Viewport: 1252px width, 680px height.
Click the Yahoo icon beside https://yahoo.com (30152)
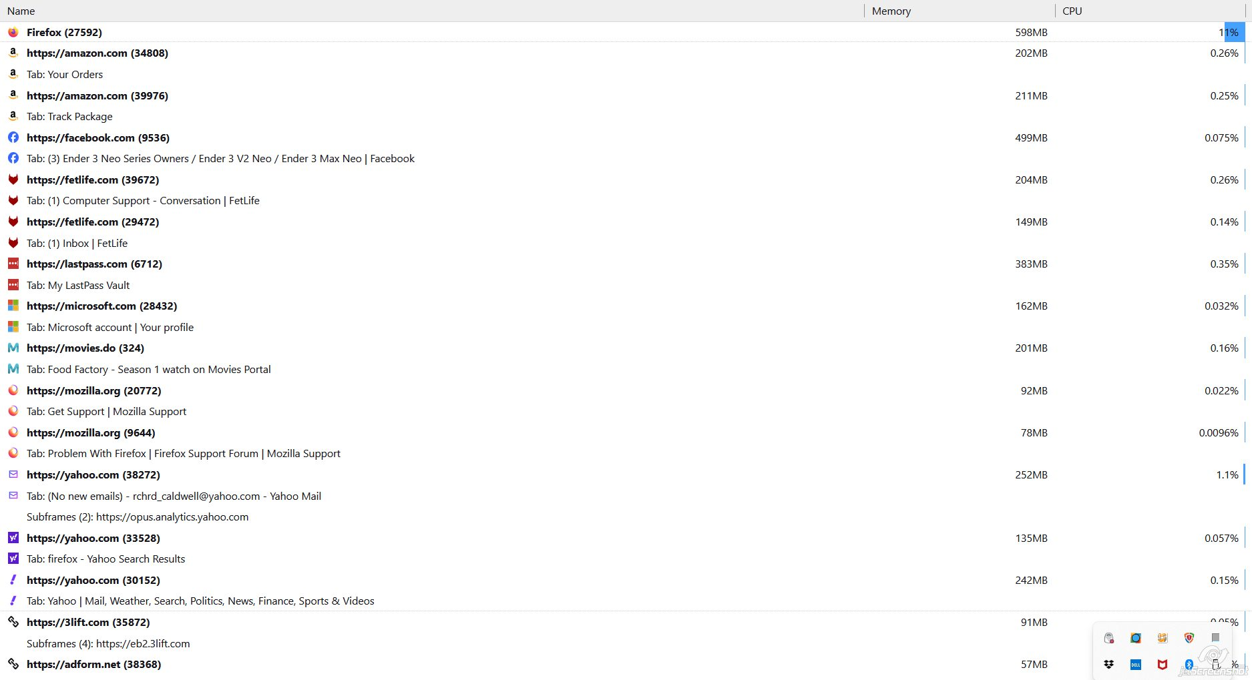tap(13, 580)
